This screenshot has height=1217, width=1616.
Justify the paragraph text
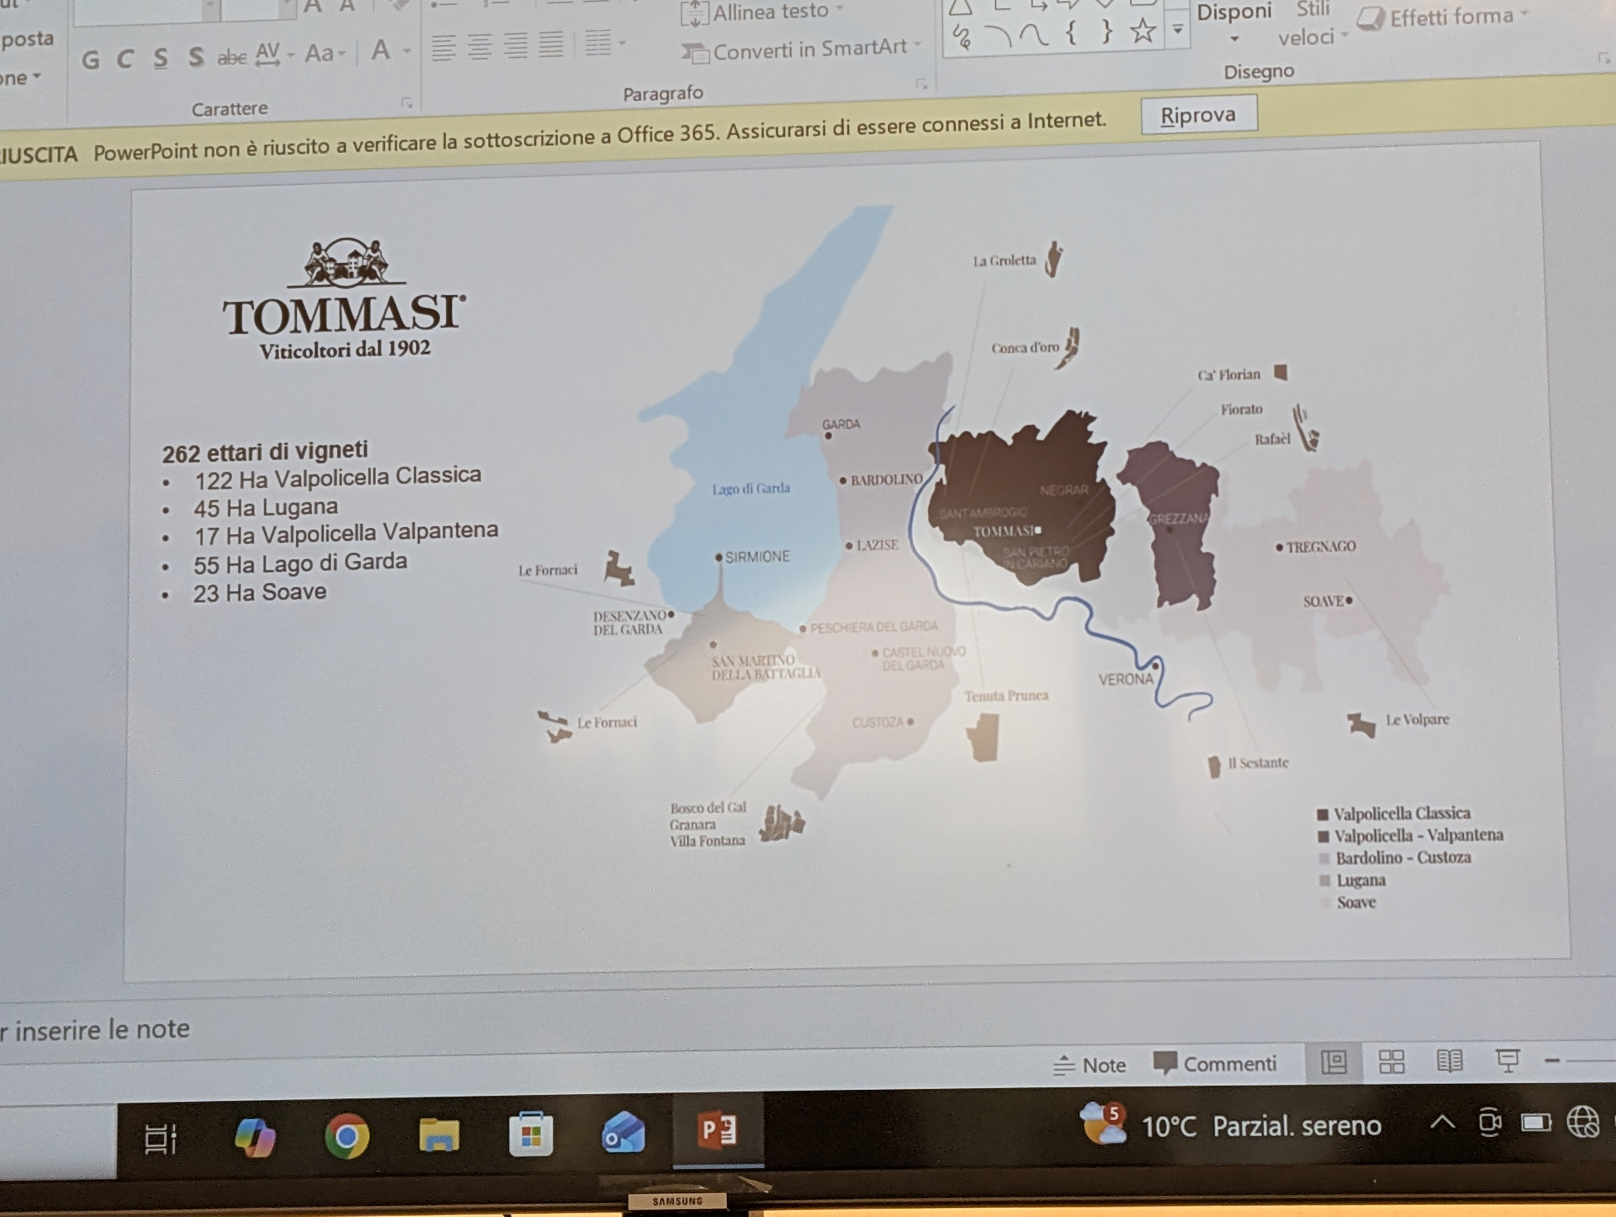(551, 44)
